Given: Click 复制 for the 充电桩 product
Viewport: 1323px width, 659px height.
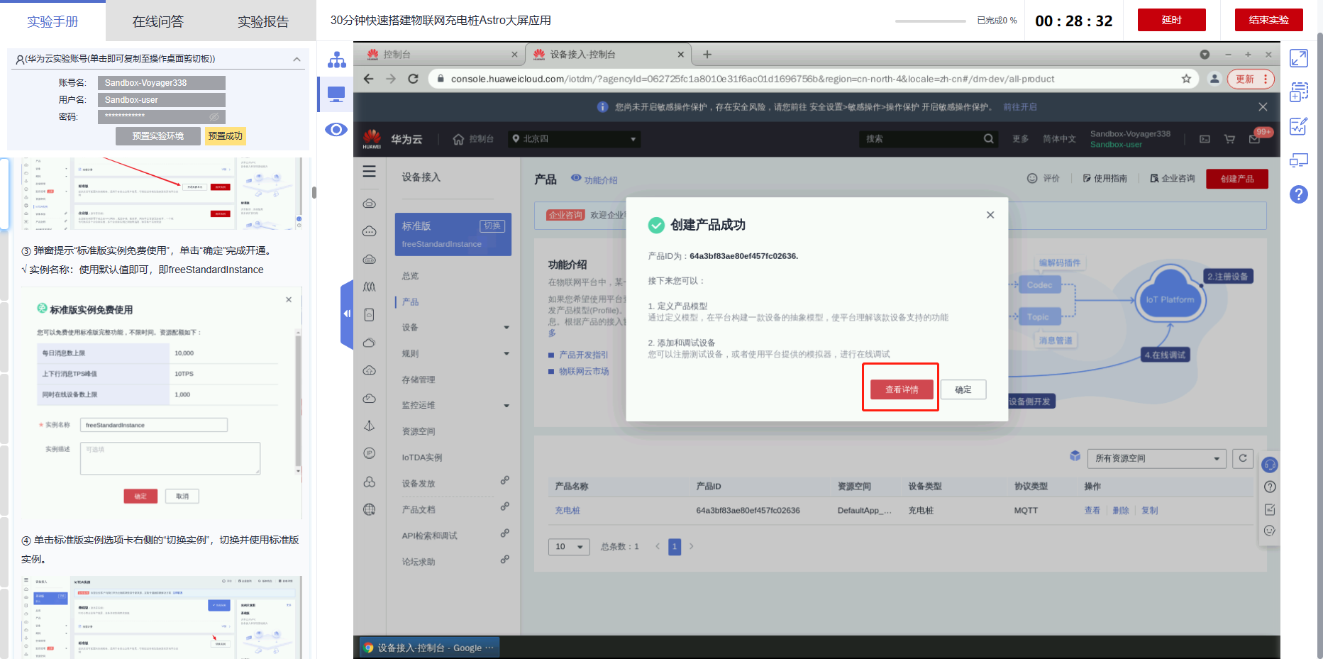Looking at the screenshot, I should tap(1149, 511).
